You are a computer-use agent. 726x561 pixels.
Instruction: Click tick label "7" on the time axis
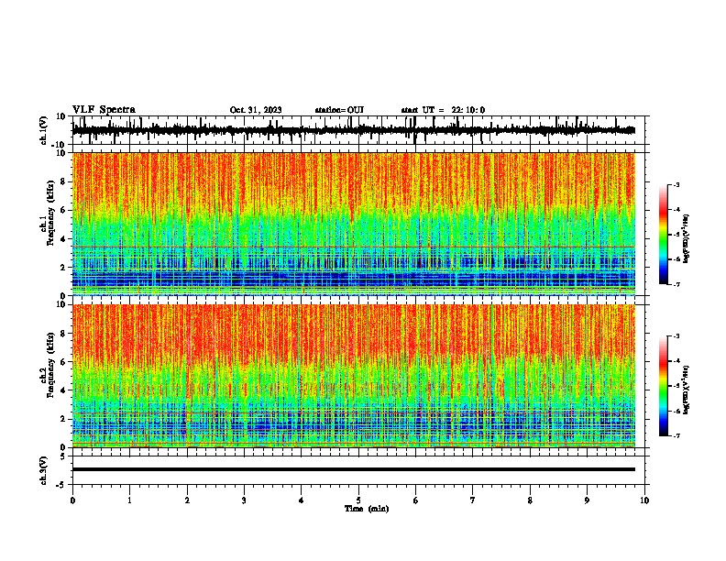tap(473, 500)
